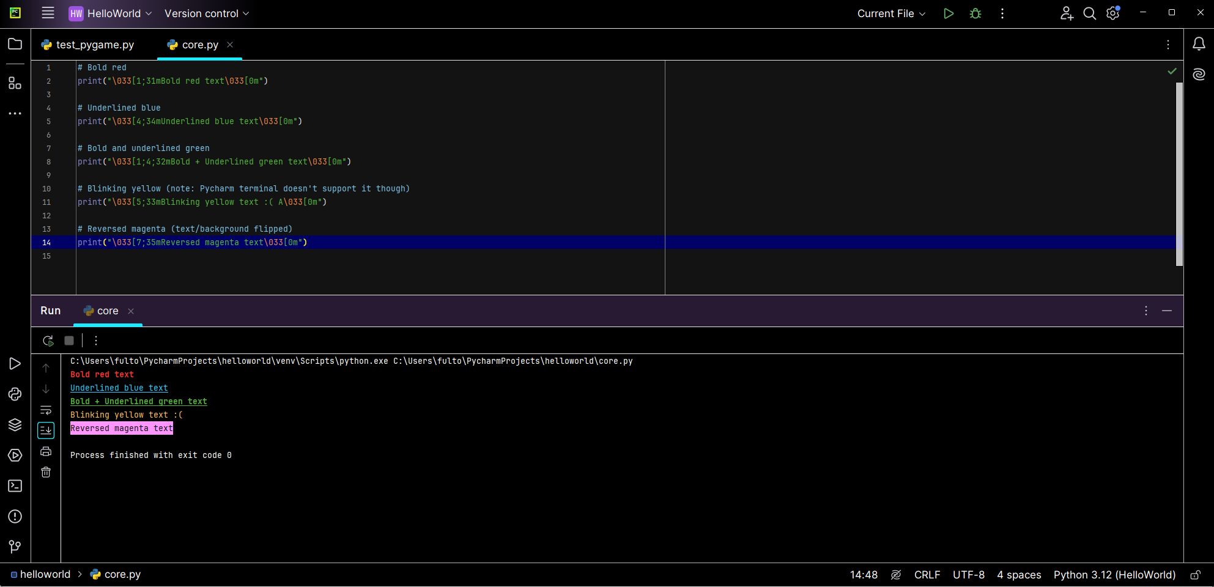Click the editor vertical scrollbar
Image resolution: width=1214 pixels, height=587 pixels.
click(1179, 174)
